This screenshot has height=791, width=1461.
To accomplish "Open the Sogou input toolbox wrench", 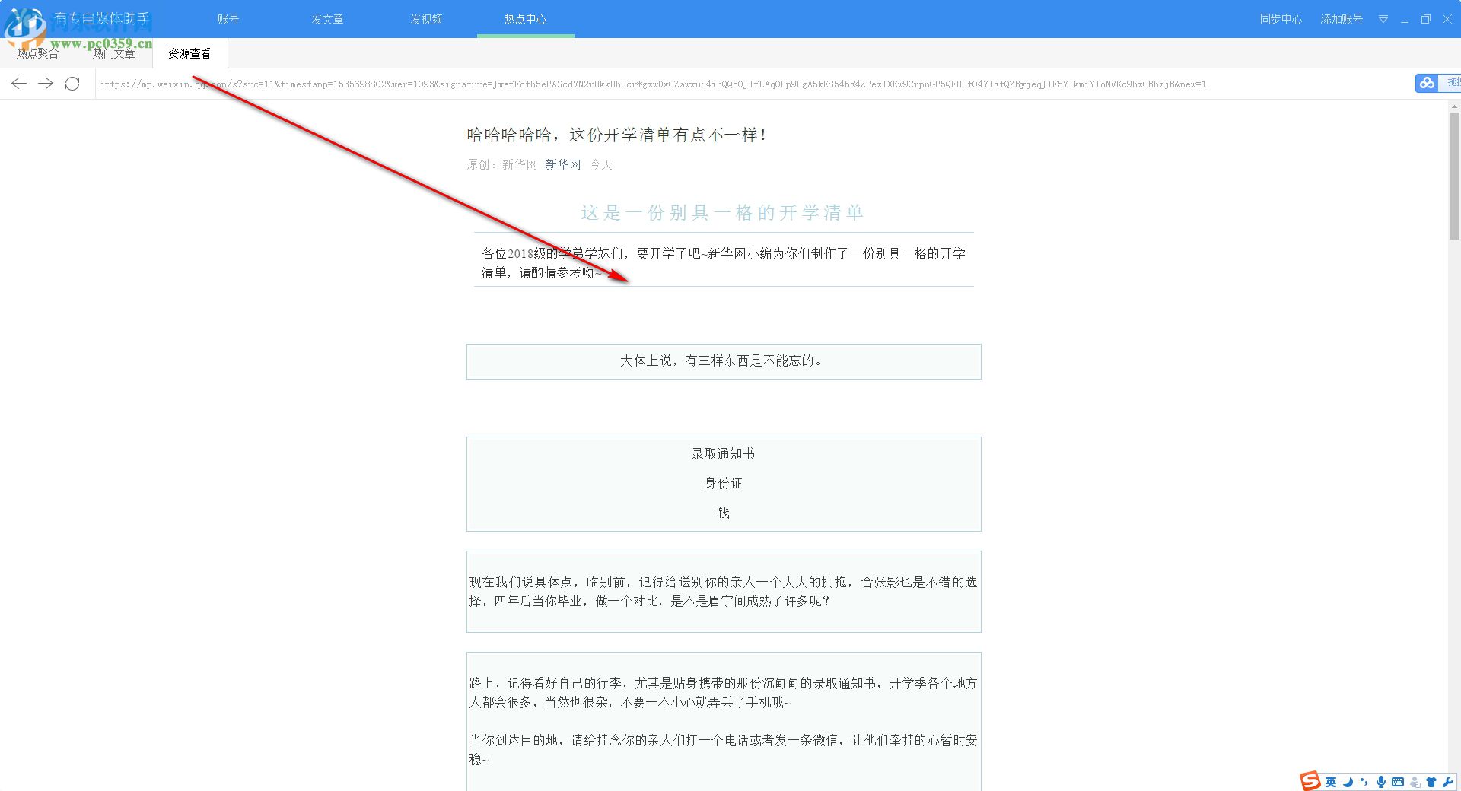I will point(1447,782).
